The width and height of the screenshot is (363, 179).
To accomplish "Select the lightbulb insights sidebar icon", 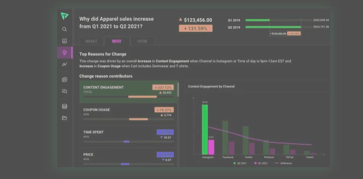I will [x=64, y=53].
